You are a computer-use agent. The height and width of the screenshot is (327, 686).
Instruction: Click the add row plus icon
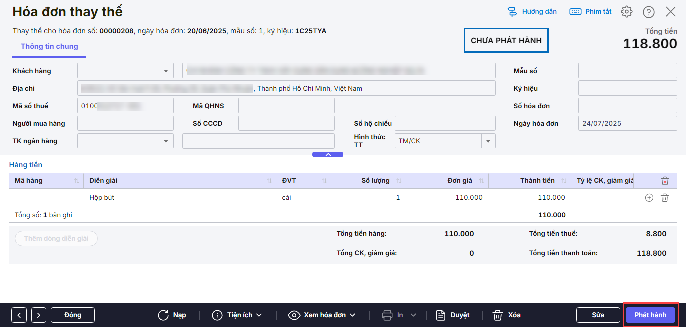[649, 198]
